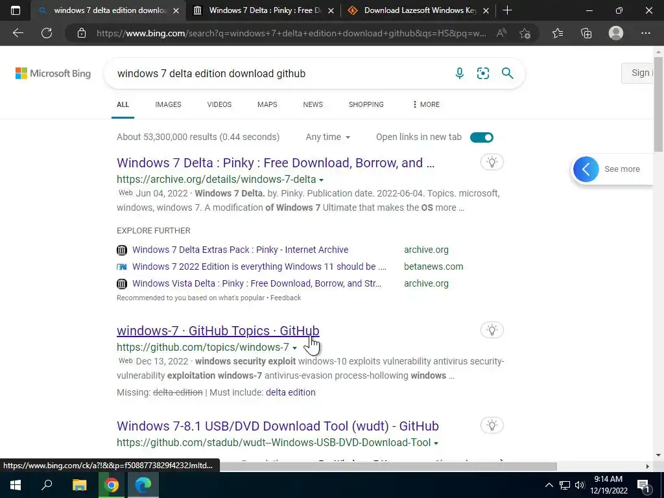
Task: Open the browser profile avatar
Action: coord(616,33)
